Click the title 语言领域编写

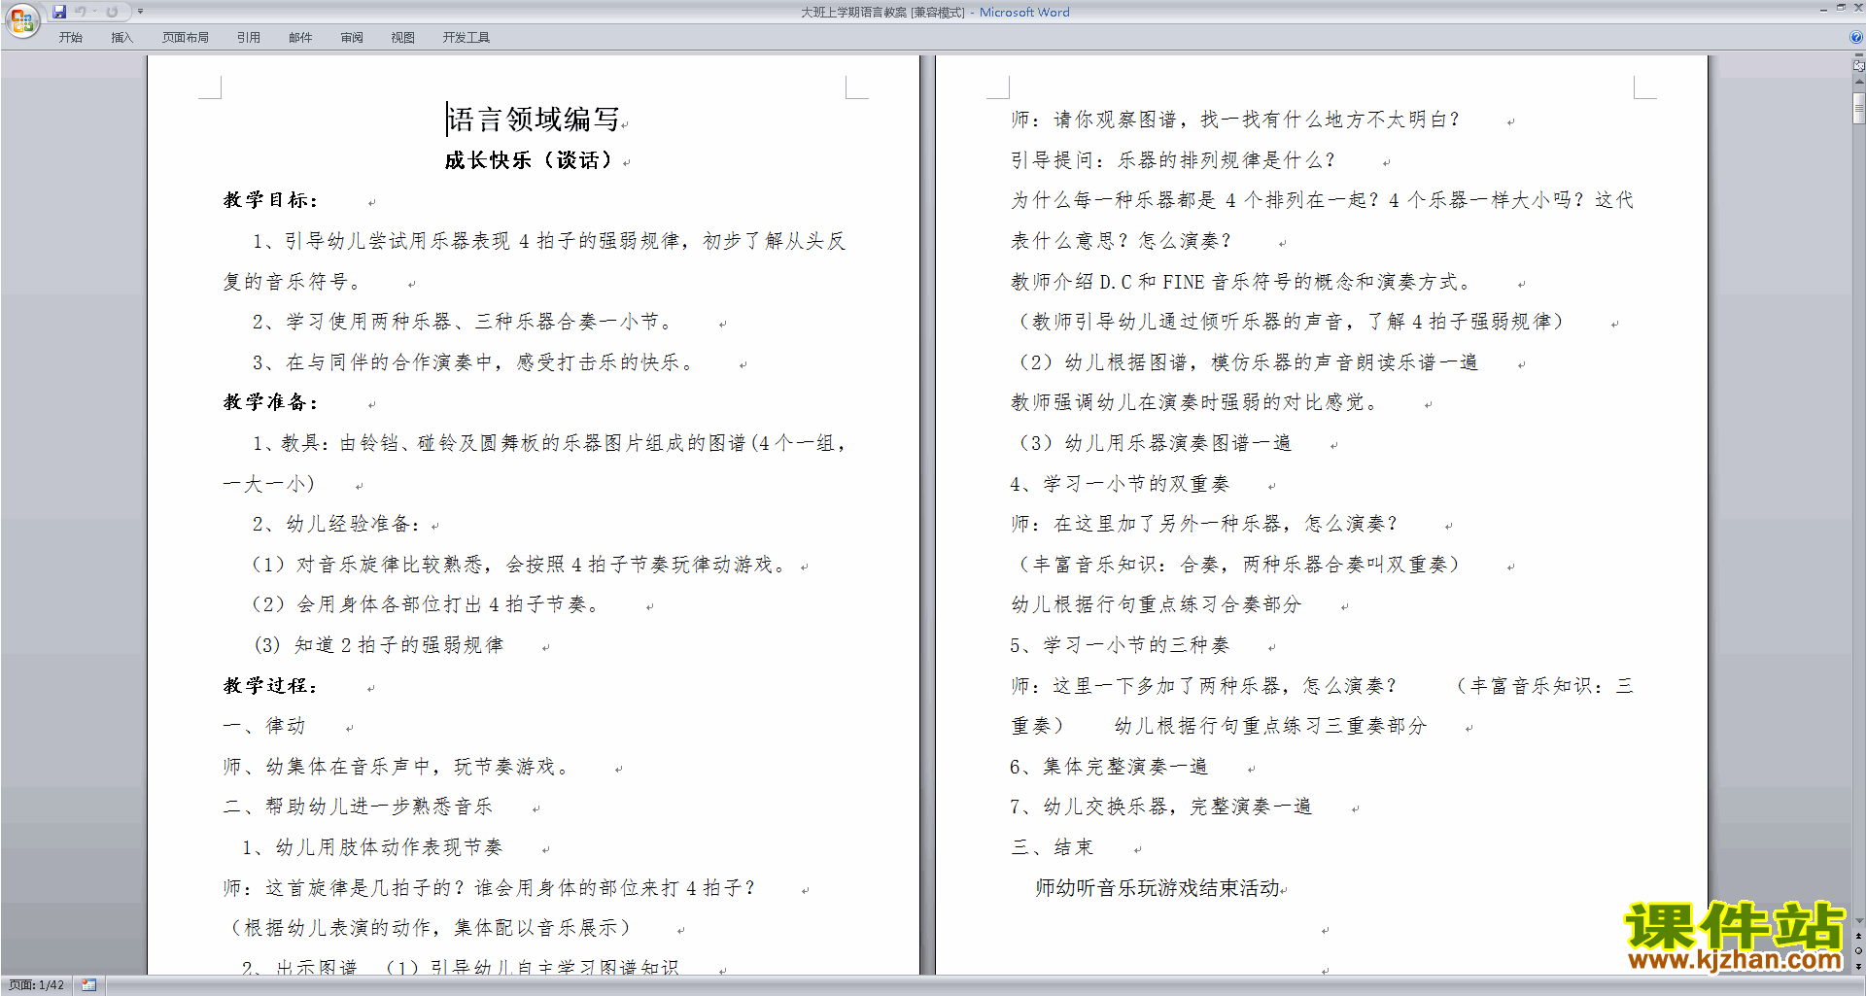click(533, 120)
